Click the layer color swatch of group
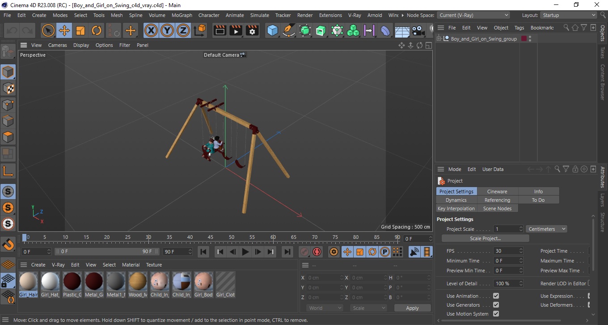Screen dimensions: 608x325 [524, 39]
